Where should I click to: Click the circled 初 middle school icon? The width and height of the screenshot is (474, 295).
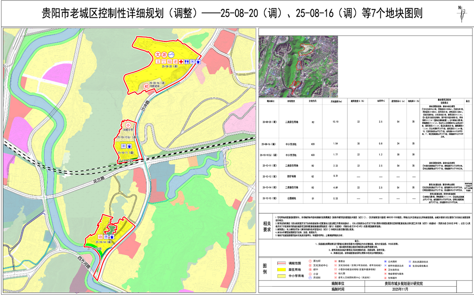tap(146, 86)
